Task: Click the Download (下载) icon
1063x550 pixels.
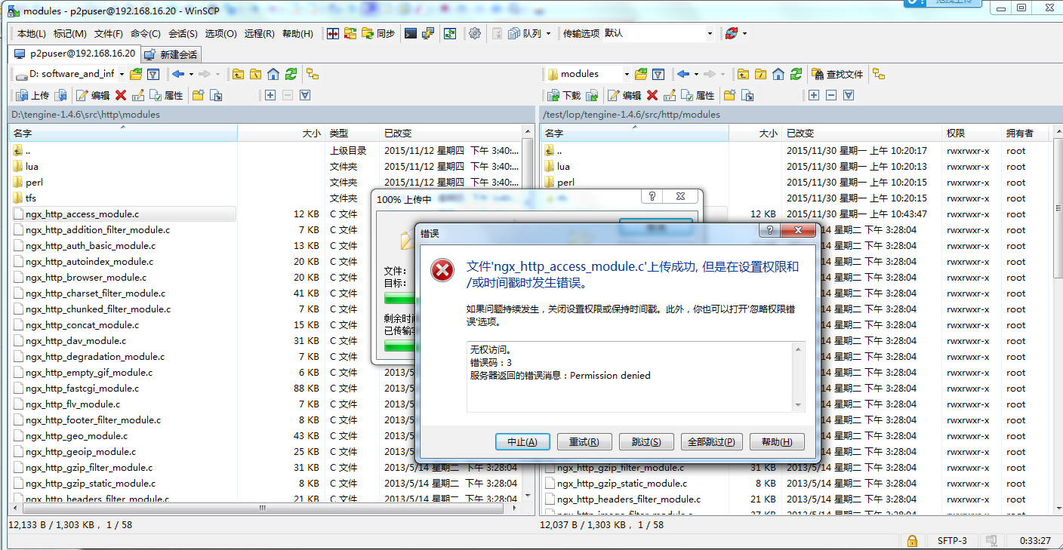Action: pos(564,95)
